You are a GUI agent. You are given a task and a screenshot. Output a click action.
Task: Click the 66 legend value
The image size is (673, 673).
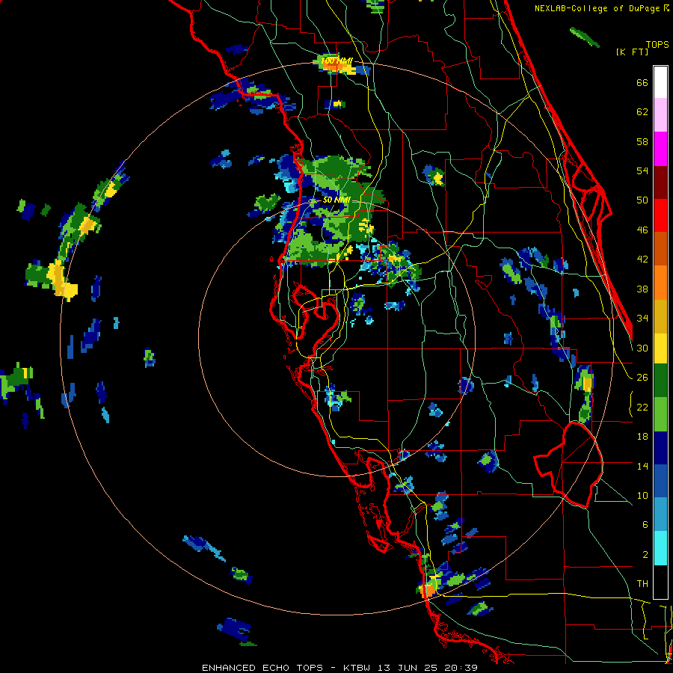[x=642, y=83]
